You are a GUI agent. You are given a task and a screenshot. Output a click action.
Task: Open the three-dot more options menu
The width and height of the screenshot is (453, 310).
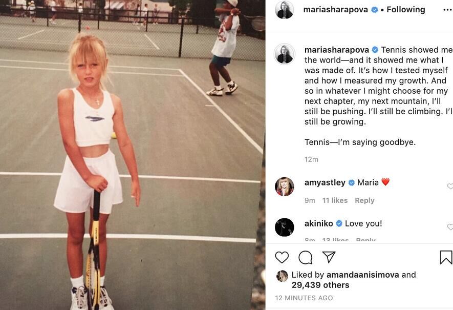tap(447, 10)
